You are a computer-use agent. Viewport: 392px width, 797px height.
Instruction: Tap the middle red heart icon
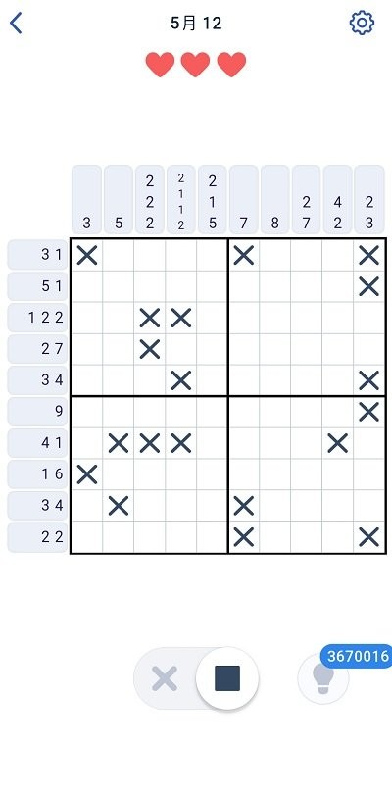196,65
